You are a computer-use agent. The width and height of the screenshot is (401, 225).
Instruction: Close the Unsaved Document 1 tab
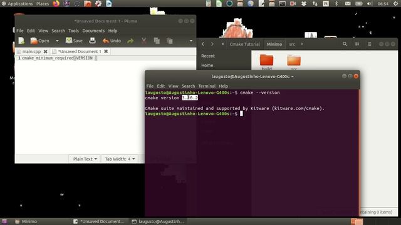click(x=106, y=51)
